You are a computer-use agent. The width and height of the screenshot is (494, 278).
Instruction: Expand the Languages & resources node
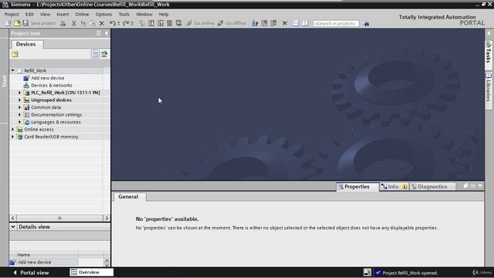tap(19, 122)
